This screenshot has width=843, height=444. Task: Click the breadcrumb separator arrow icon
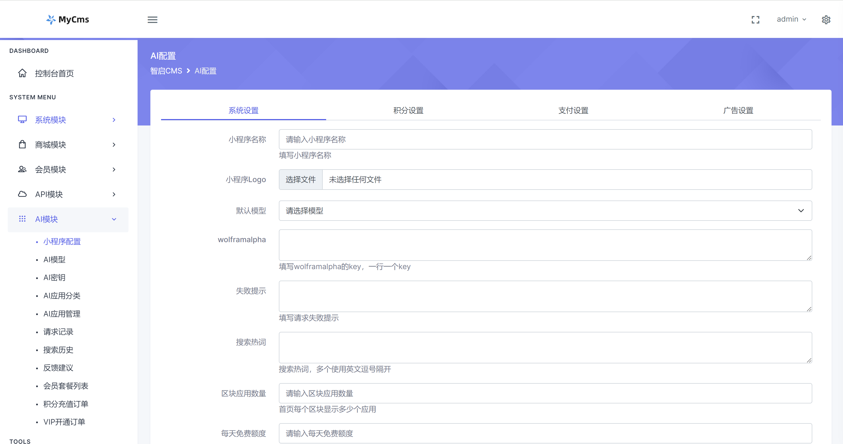[x=188, y=71]
